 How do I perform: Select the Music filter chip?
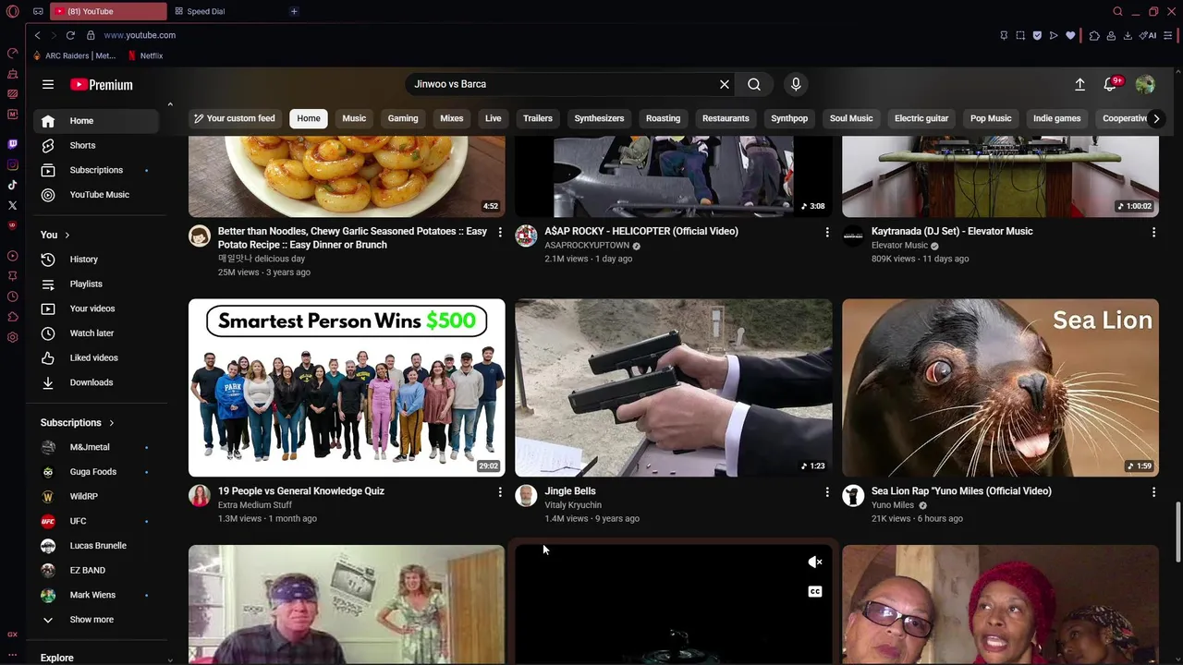point(354,118)
